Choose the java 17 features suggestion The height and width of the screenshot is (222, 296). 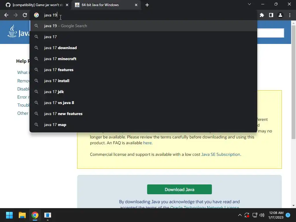143,70
